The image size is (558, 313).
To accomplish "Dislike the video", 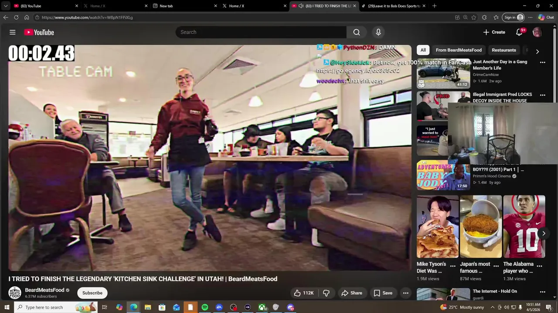I will point(326,293).
